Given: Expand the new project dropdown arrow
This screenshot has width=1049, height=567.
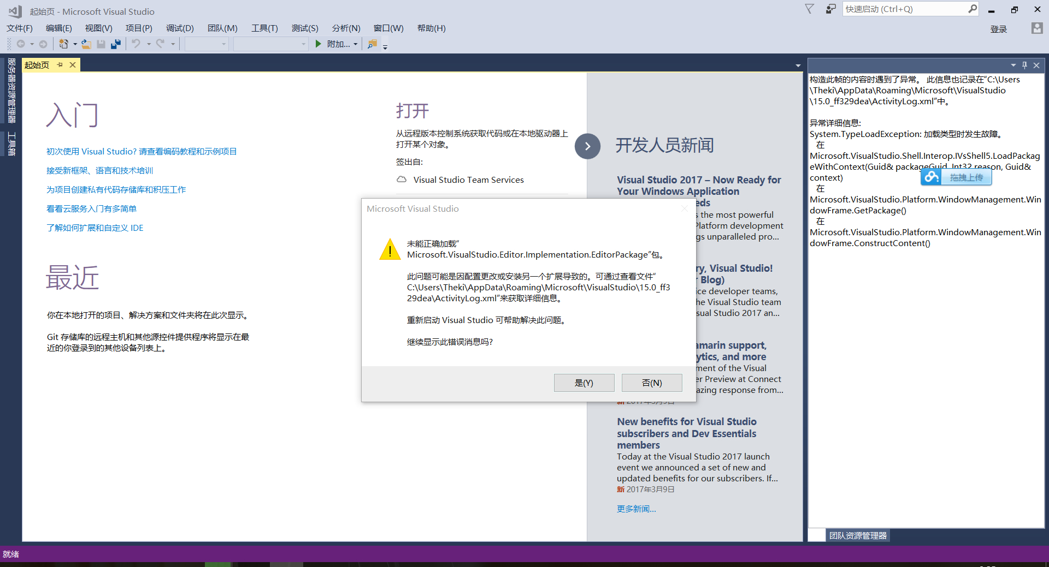Looking at the screenshot, I should click(75, 44).
